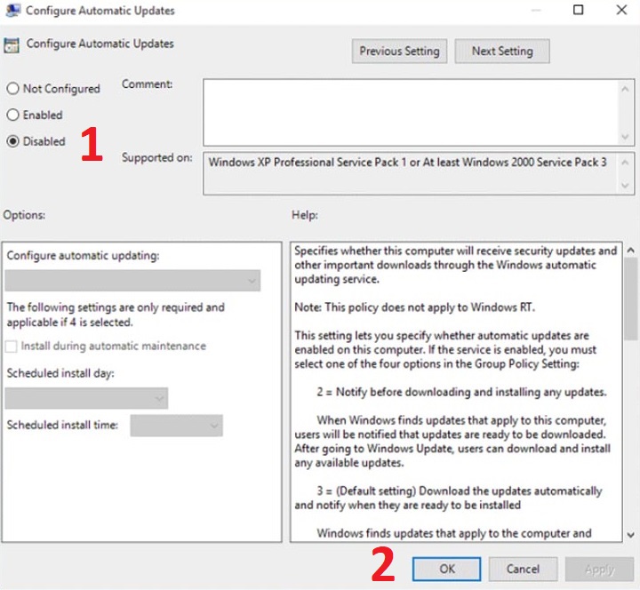This screenshot has width=640, height=590.
Task: Click the 'Help:' label
Action: [x=305, y=215]
